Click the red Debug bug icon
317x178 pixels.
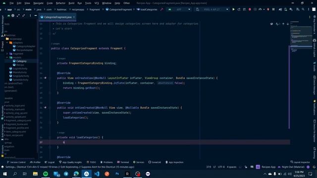point(250,9)
